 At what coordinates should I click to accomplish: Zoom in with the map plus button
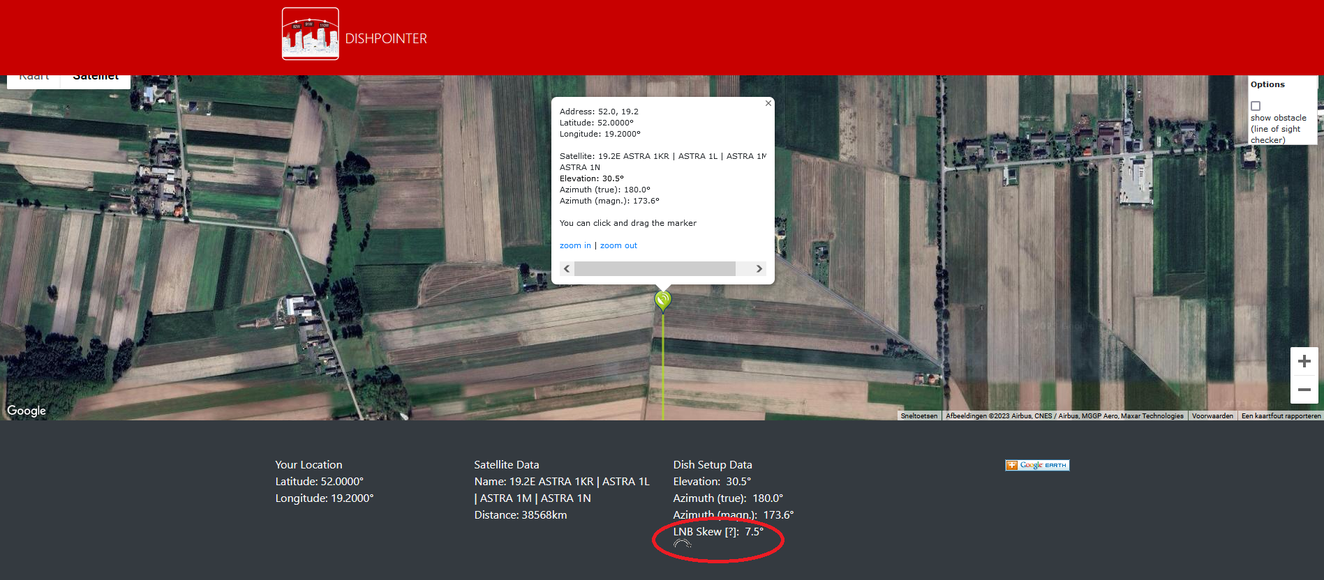click(1304, 361)
